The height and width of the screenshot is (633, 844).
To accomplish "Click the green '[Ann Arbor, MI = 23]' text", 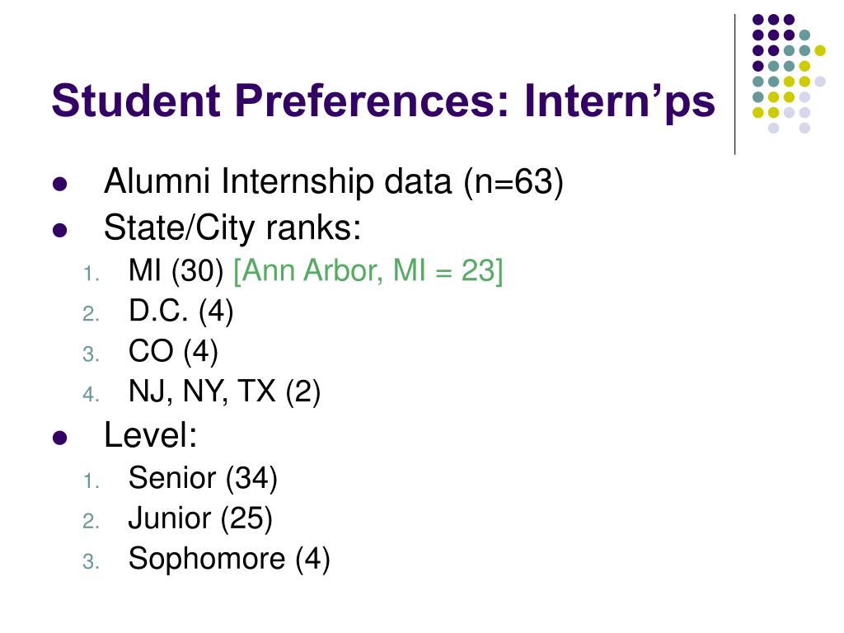I will click(x=368, y=270).
